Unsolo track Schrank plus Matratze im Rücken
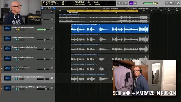 [18, 29]
